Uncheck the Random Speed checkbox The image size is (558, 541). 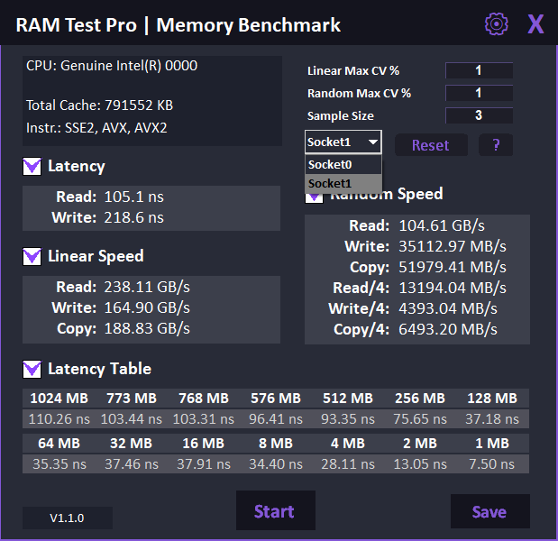pyautogui.click(x=314, y=197)
